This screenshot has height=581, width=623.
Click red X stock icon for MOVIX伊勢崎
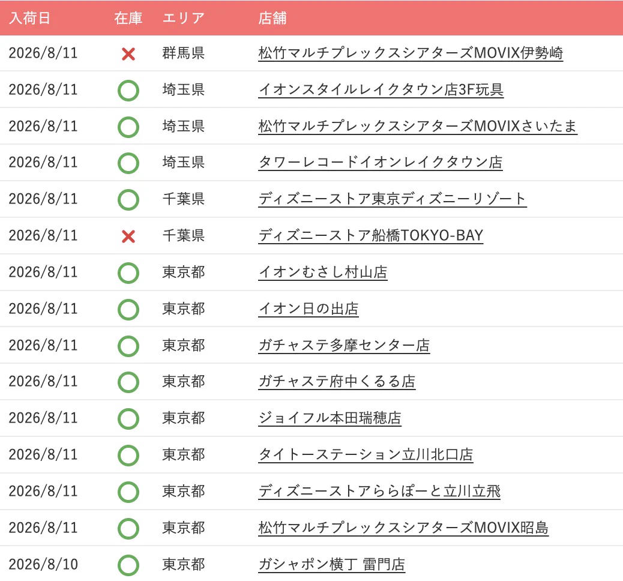128,53
